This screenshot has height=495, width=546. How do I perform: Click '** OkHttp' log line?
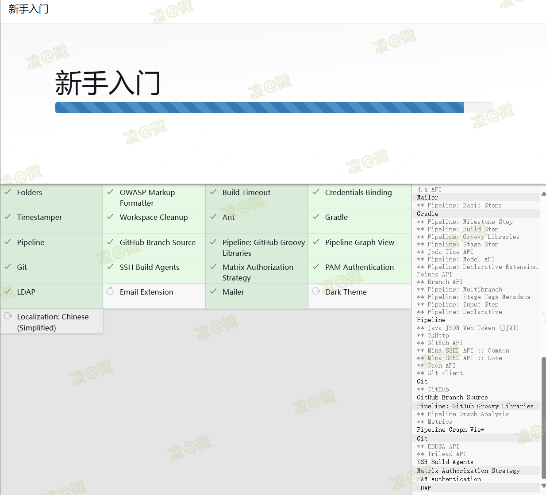[x=433, y=335]
